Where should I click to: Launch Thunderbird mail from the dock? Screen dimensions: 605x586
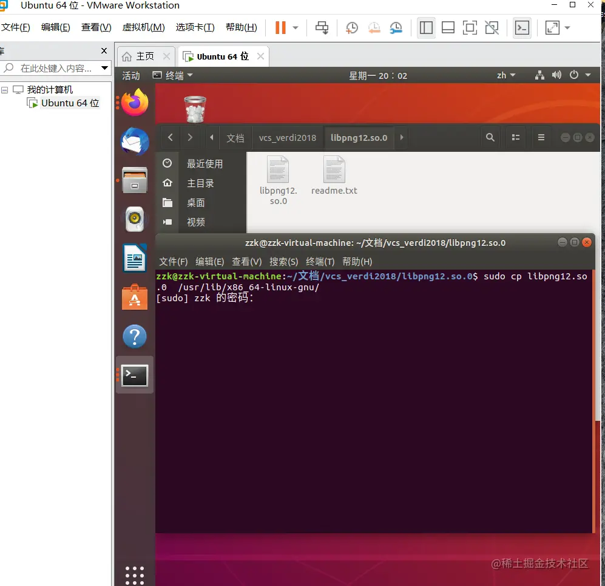coord(135,141)
